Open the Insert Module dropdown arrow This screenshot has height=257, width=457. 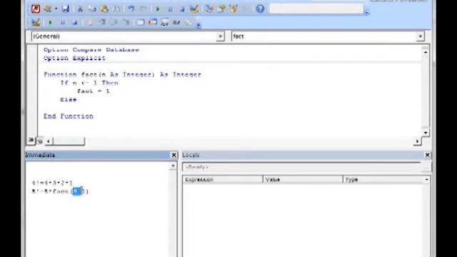[x=56, y=9]
